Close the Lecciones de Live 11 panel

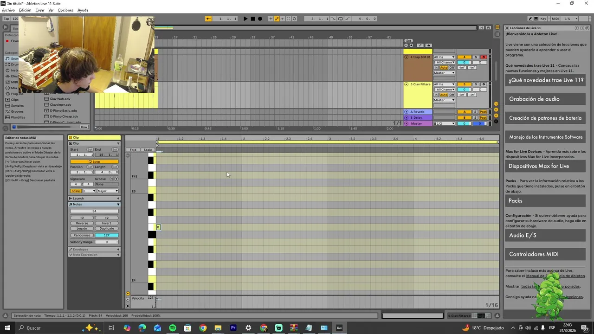click(x=507, y=28)
